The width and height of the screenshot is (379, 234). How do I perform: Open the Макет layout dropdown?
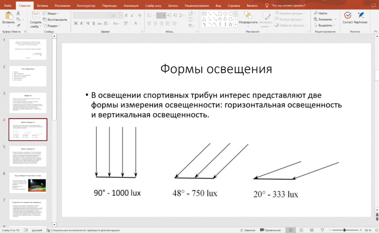51,13
